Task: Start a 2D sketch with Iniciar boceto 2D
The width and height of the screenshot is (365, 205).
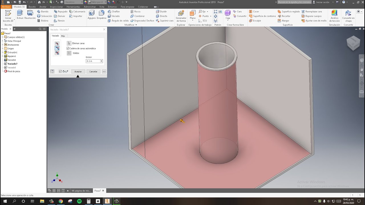Action: (8, 16)
